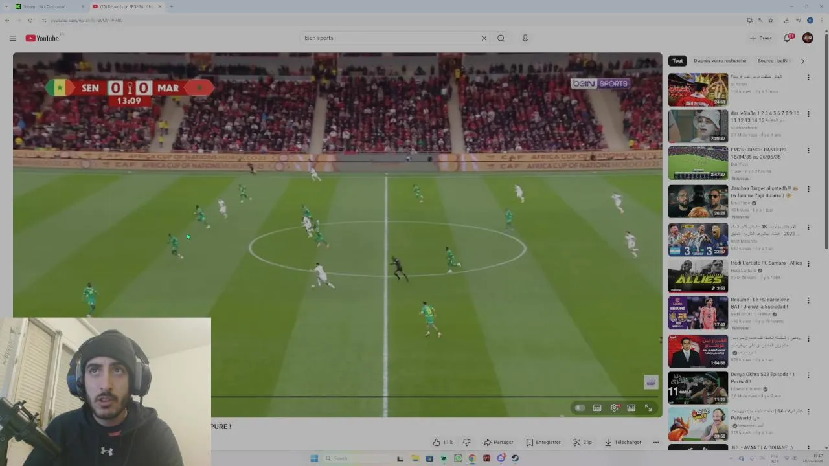
Task: Open the more actions ellipsis below the video
Action: [x=656, y=443]
